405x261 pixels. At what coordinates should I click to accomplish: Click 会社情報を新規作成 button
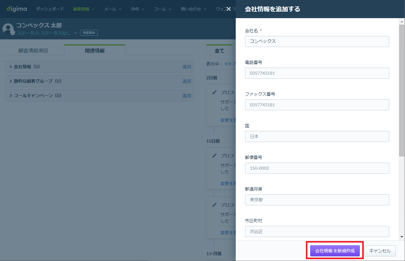[335, 251]
